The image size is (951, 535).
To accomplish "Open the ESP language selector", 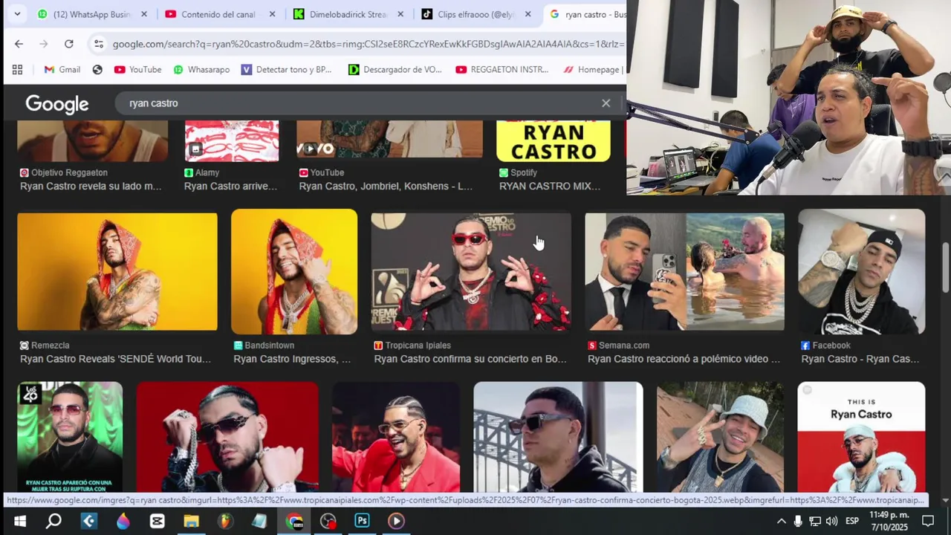I will tap(852, 521).
